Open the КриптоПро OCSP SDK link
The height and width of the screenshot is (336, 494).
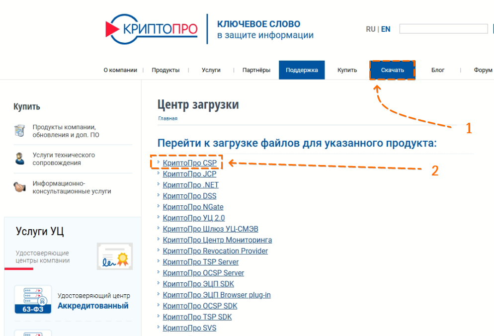200,306
